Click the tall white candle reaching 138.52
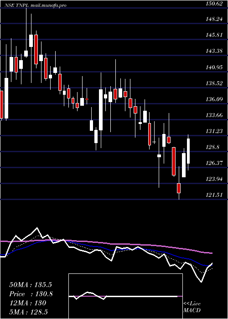This screenshot has width=228, height=319. coord(101,110)
